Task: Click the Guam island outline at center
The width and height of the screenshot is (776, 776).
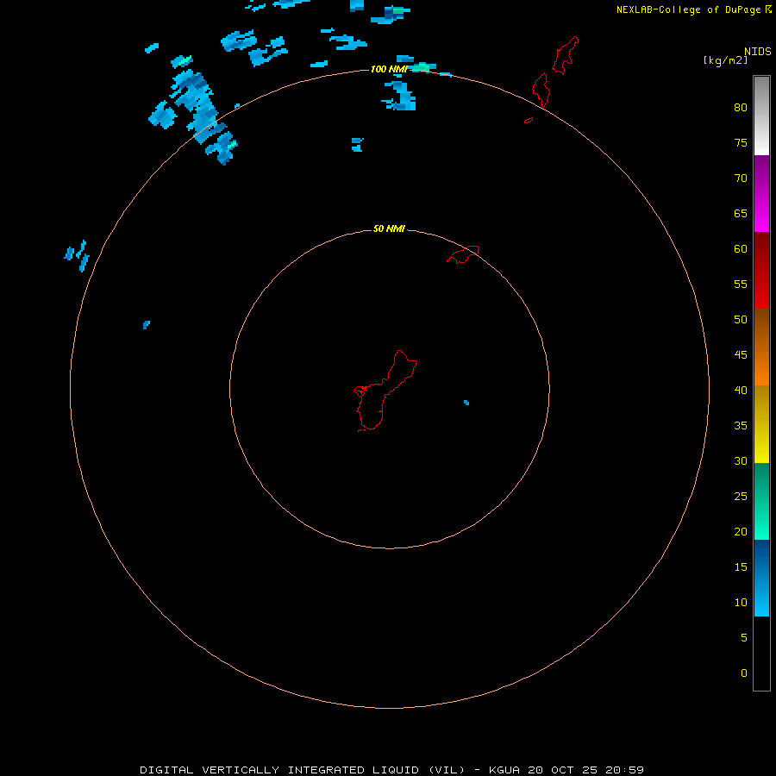Action: pos(385,391)
